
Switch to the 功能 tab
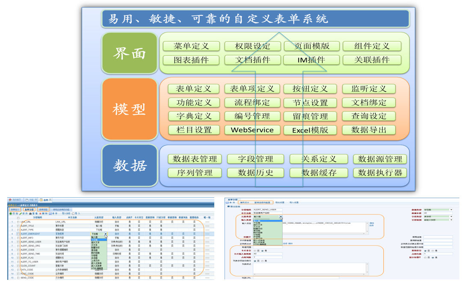coord(30,199)
